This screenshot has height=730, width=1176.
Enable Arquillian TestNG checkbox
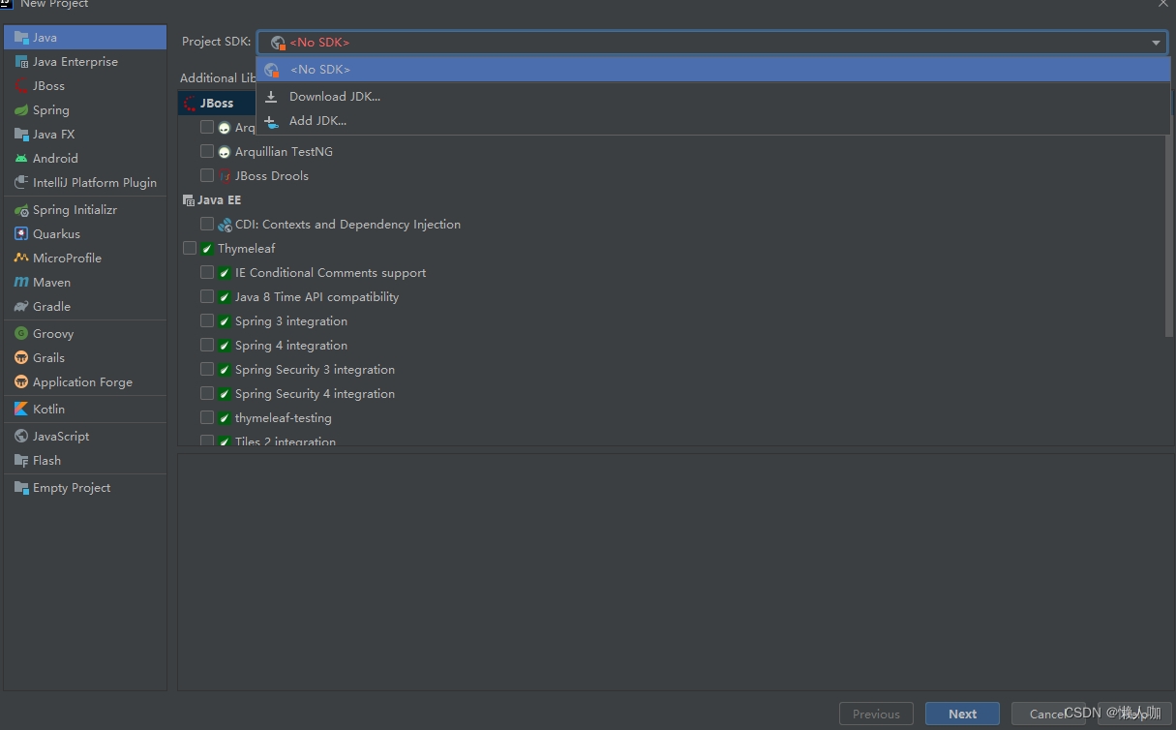[207, 152]
